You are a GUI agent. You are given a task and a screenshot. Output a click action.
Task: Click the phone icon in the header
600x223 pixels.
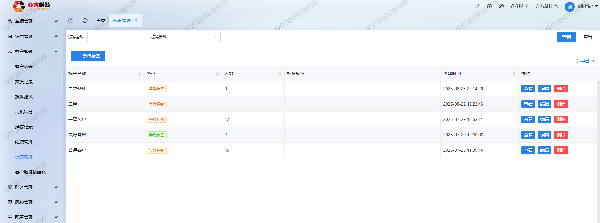[477, 6]
